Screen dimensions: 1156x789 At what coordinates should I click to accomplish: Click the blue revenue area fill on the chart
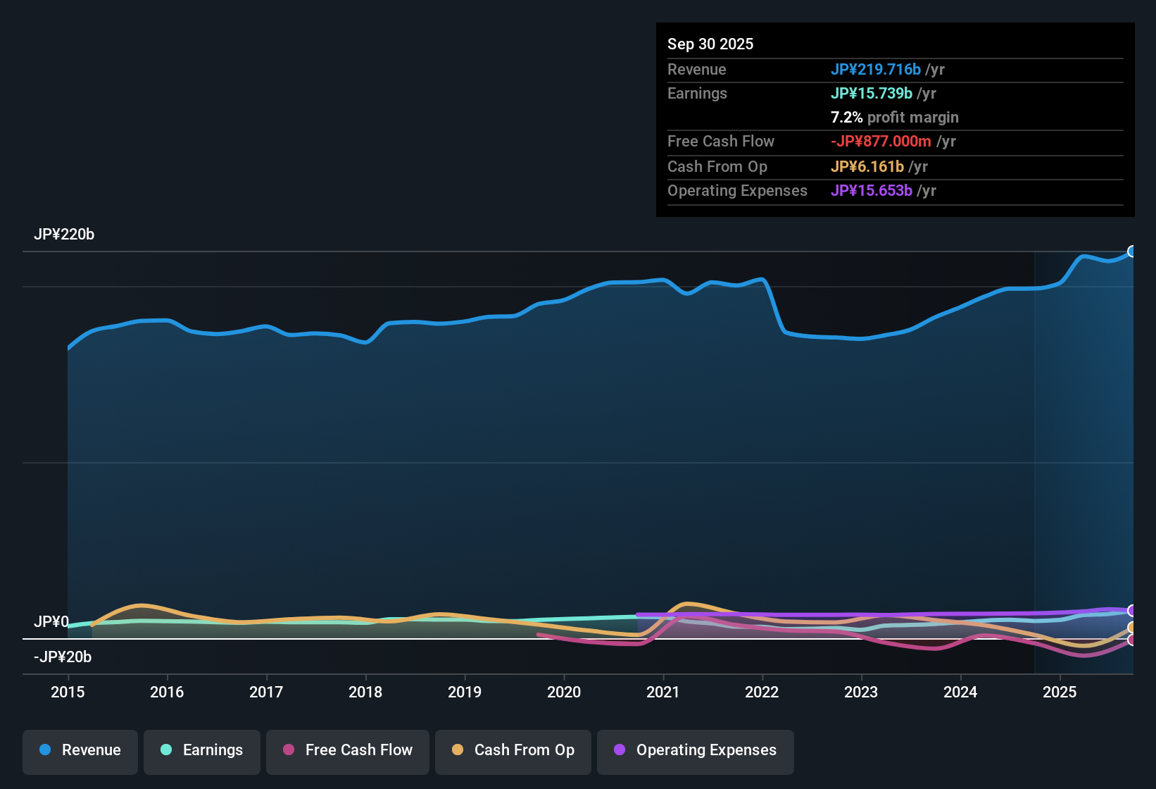(493, 458)
